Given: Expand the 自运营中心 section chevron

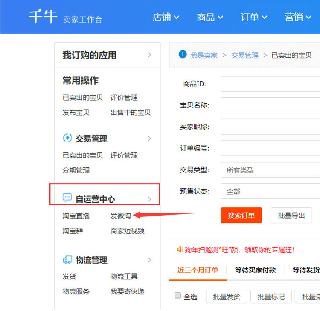Looking at the screenshot, I should click(149, 199).
